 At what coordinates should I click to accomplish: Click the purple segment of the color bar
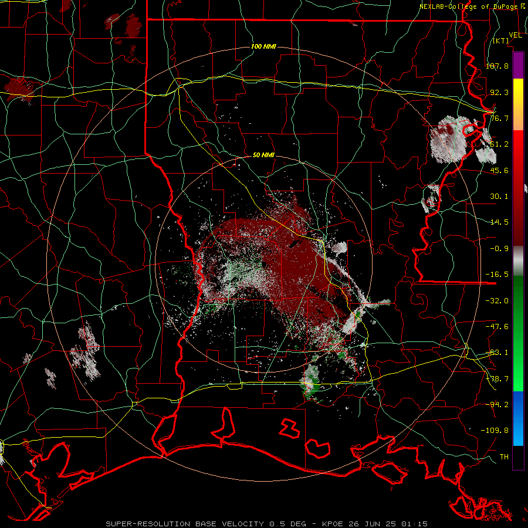[x=518, y=65]
